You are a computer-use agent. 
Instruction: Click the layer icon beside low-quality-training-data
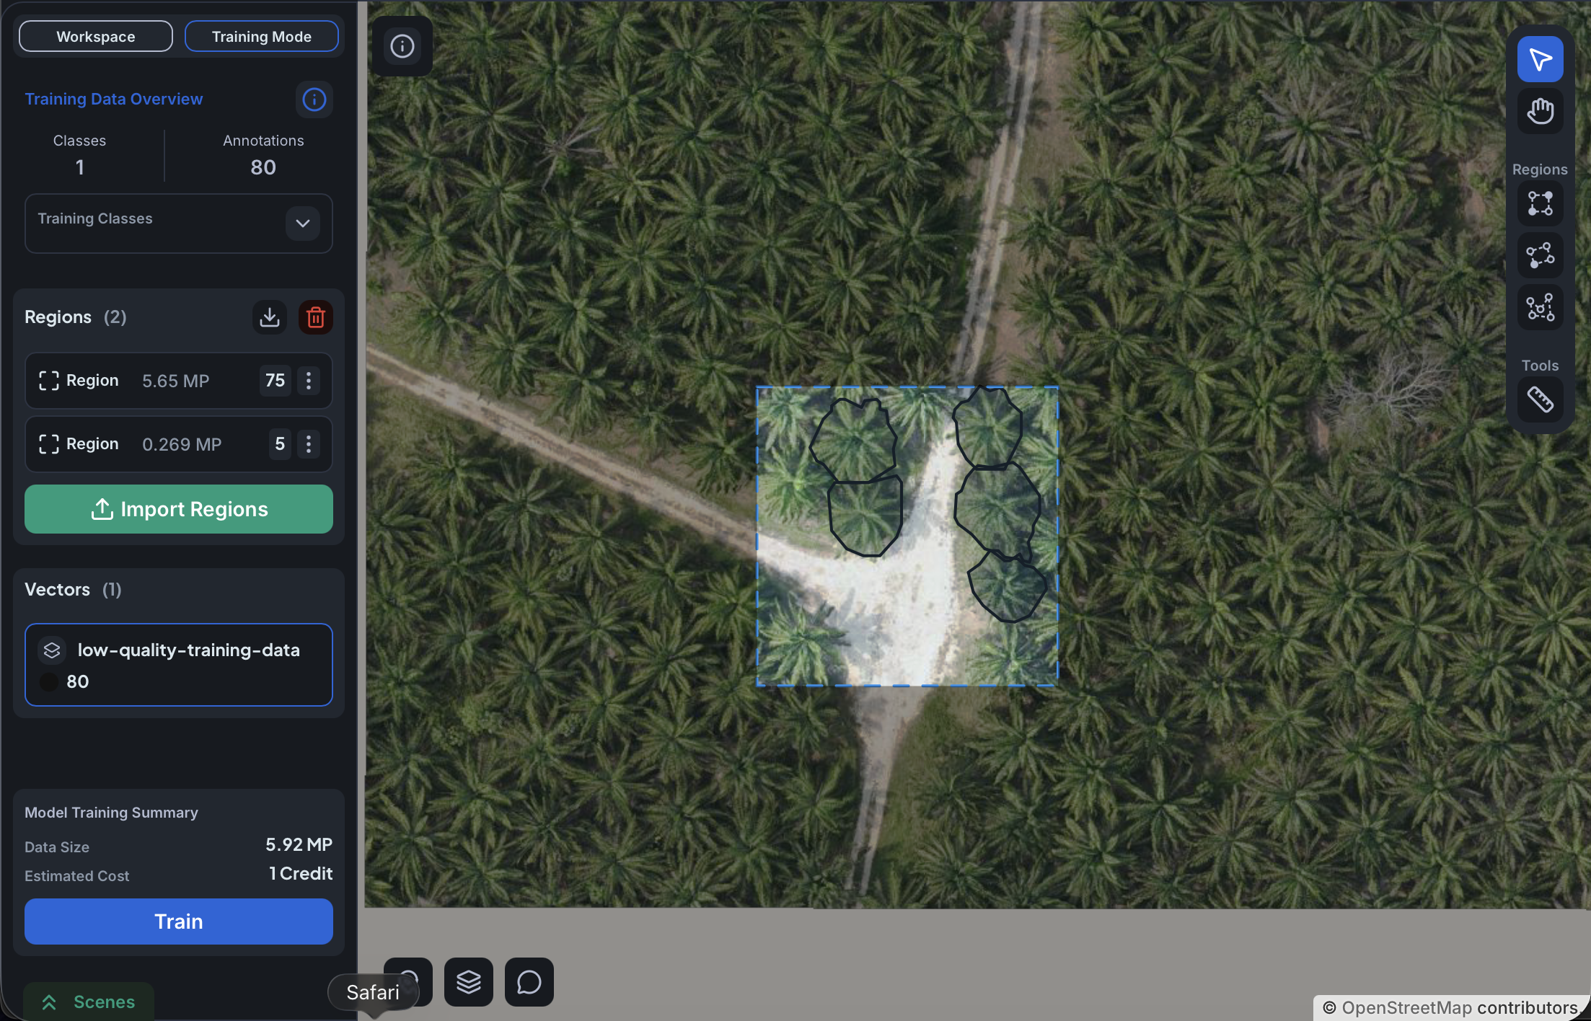pyautogui.click(x=52, y=650)
